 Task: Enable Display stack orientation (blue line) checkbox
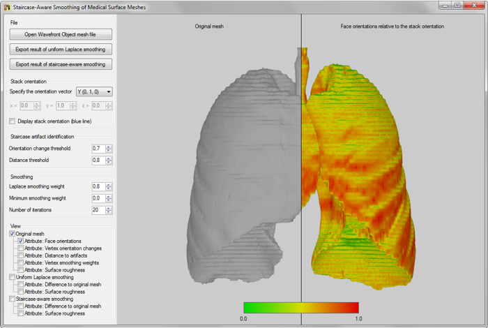click(12, 121)
